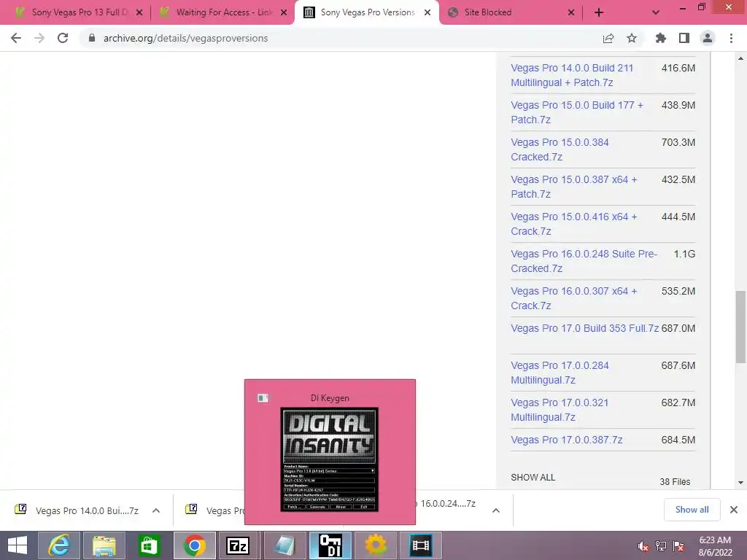Select the Sony Vegas Pro Versions tab
This screenshot has height=560, width=747.
pyautogui.click(x=366, y=13)
